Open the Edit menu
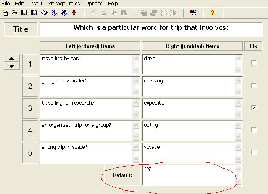Viewport: 268px width, 194px height. (x=19, y=4)
